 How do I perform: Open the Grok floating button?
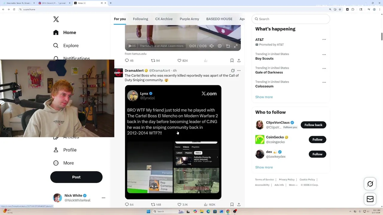click(x=370, y=184)
